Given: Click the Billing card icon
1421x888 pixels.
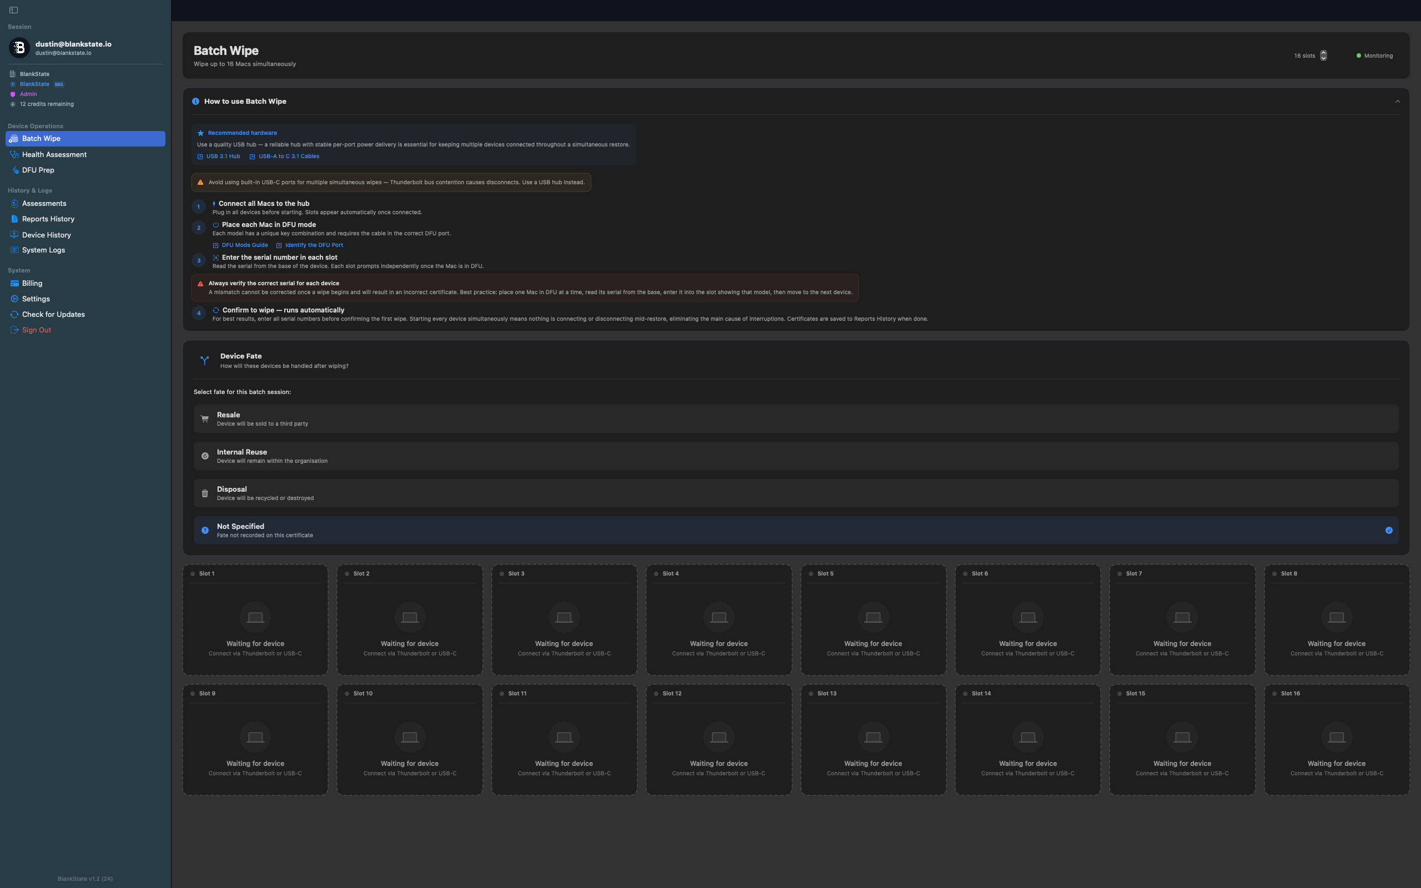Looking at the screenshot, I should click(x=14, y=283).
